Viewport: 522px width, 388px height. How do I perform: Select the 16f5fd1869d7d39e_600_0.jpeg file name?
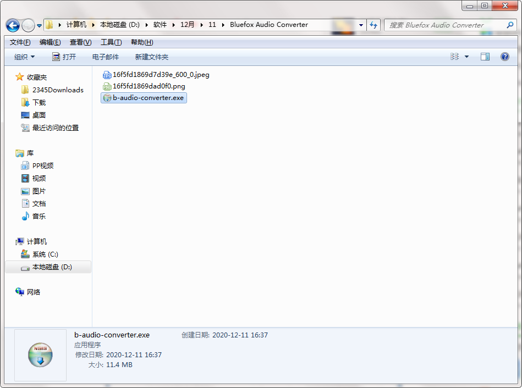pyautogui.click(x=161, y=75)
